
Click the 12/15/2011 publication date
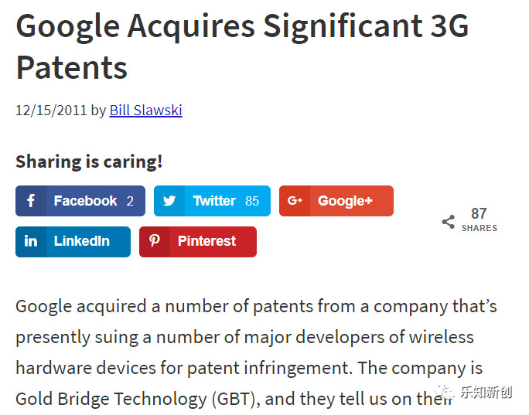51,110
